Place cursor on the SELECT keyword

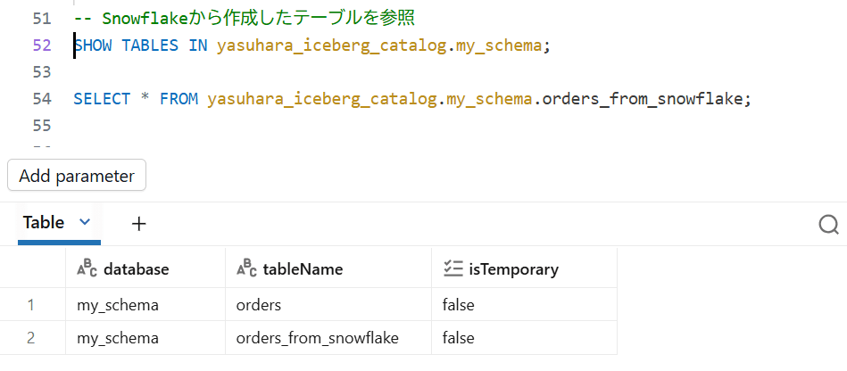pos(103,98)
